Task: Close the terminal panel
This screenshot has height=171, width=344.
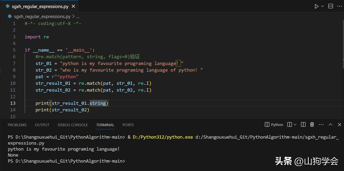Action: click(339, 125)
